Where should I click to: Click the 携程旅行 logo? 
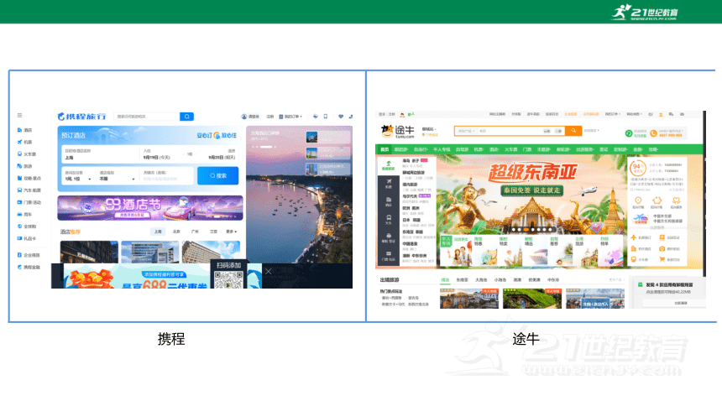[x=82, y=117]
